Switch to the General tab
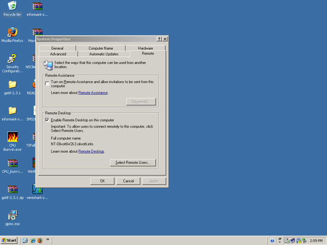The height and width of the screenshot is (245, 327). [x=57, y=48]
